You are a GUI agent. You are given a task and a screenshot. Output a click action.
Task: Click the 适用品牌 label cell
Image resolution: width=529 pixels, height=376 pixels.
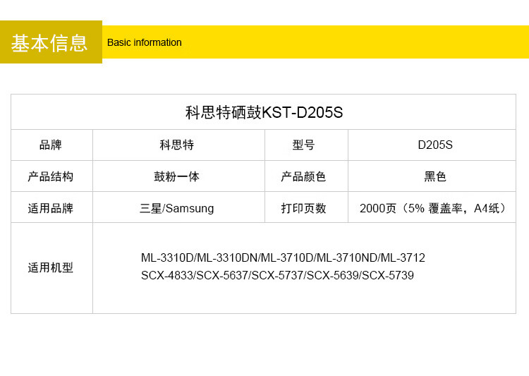(x=51, y=208)
